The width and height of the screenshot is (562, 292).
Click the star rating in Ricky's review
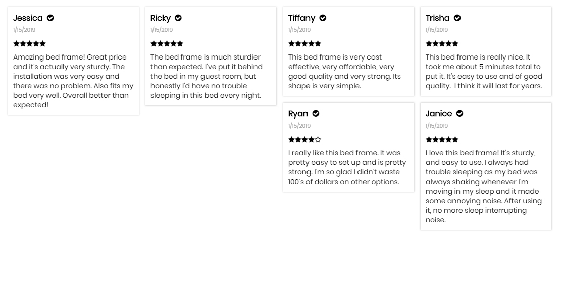point(167,44)
